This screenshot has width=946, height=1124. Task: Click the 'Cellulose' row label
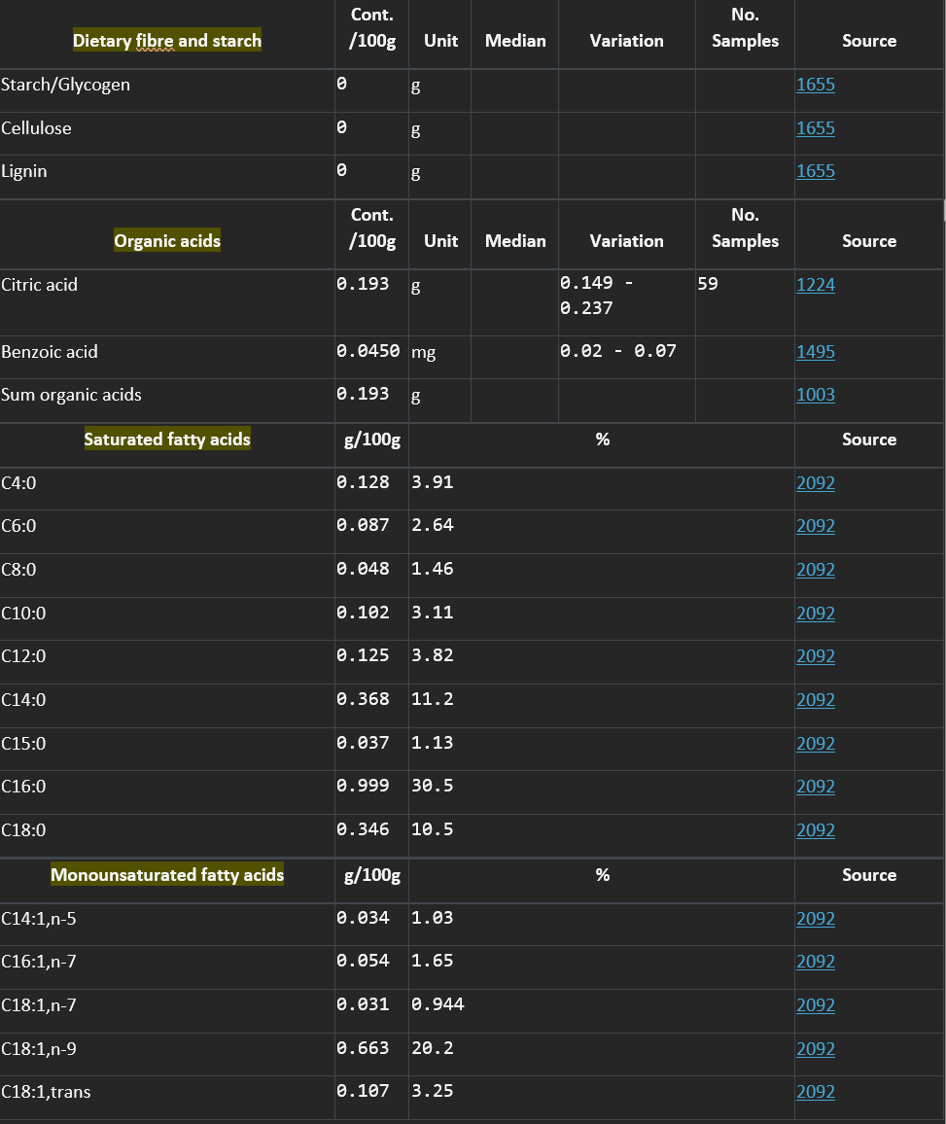point(37,128)
